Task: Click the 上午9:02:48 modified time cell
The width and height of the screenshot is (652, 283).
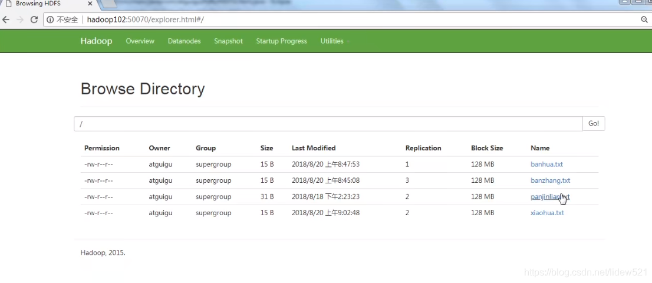Action: point(325,213)
